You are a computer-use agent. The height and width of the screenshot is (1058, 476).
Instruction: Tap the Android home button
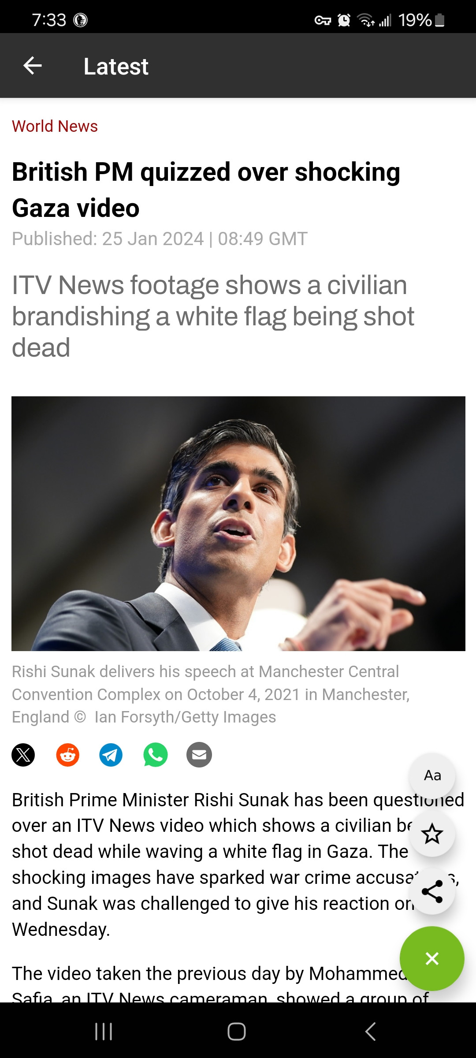[x=237, y=1032]
